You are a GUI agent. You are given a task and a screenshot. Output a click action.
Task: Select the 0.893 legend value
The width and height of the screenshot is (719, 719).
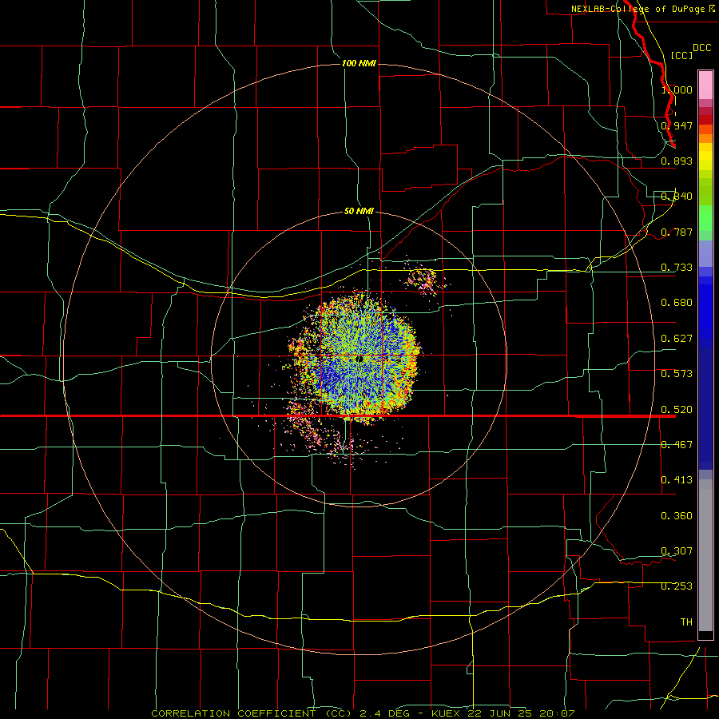677,161
